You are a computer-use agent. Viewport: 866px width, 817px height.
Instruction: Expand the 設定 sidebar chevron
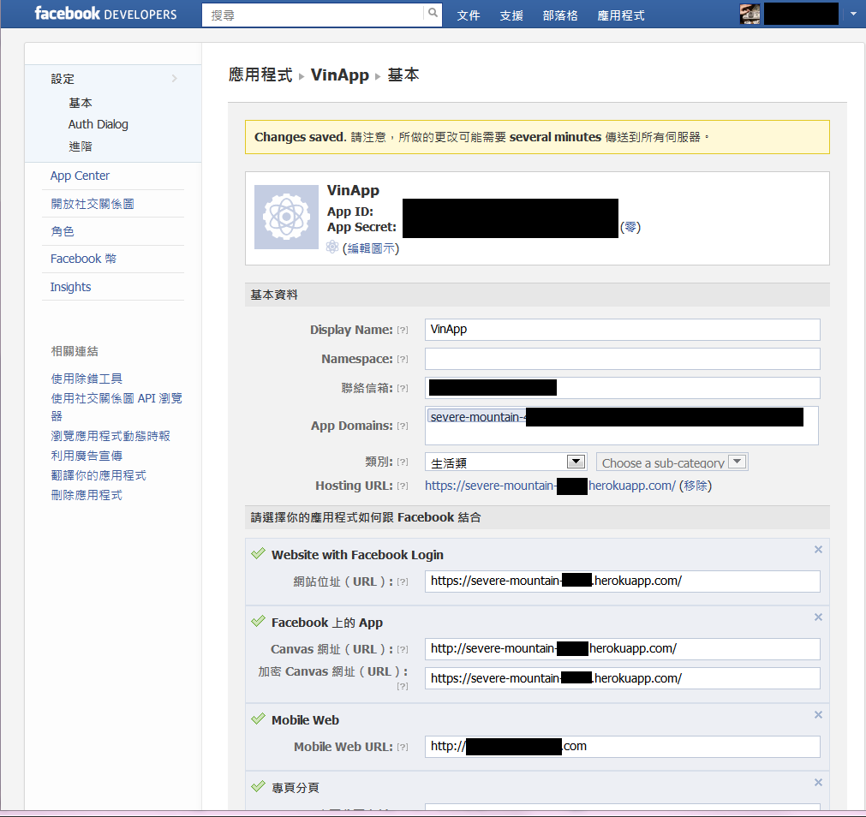pos(175,79)
